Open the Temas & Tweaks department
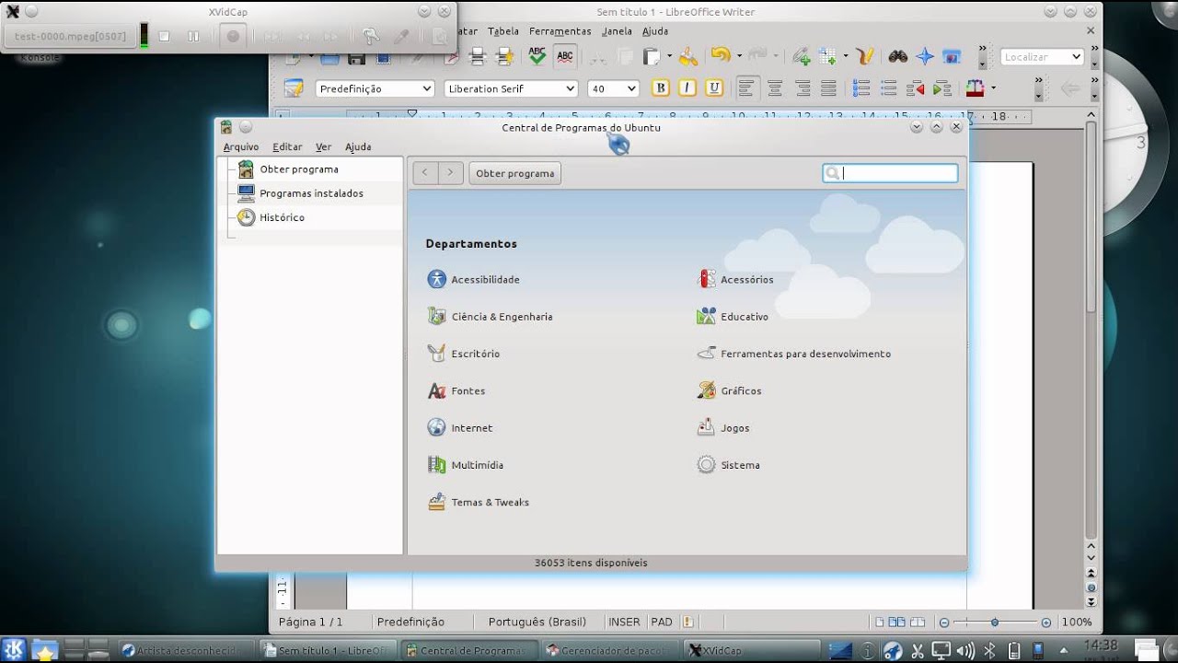The image size is (1178, 663). [479, 503]
